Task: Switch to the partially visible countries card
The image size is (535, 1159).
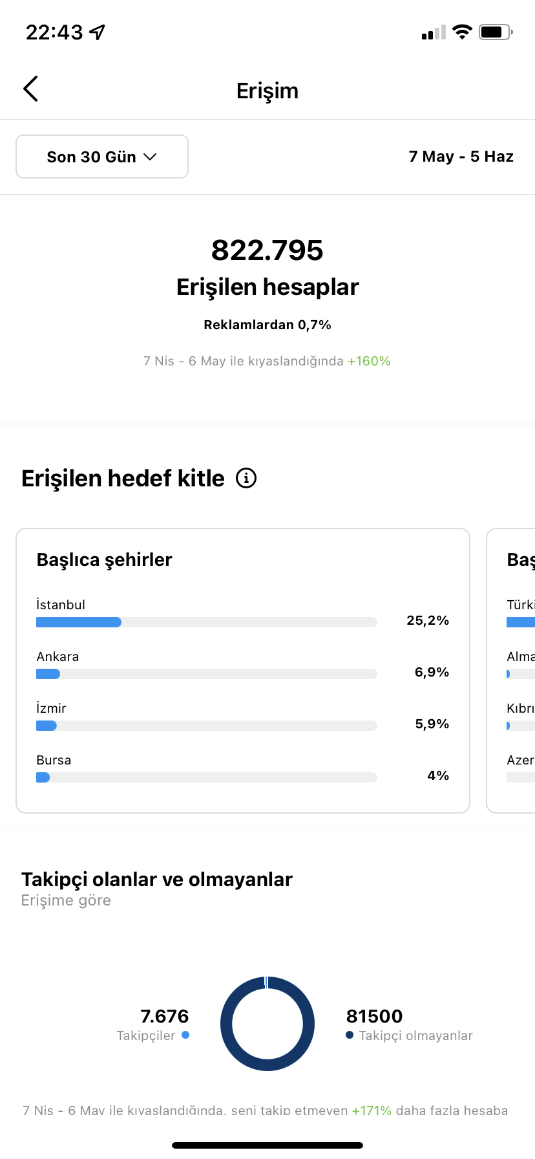Action: [511, 671]
